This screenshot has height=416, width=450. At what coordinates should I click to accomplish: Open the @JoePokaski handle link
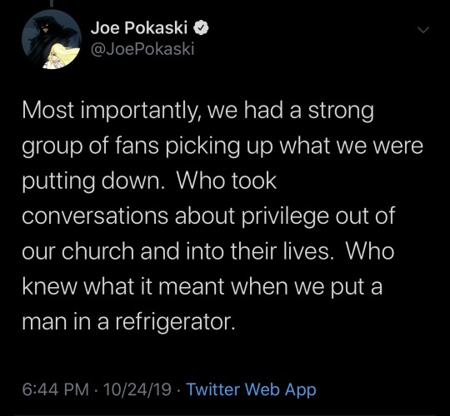[x=142, y=49]
